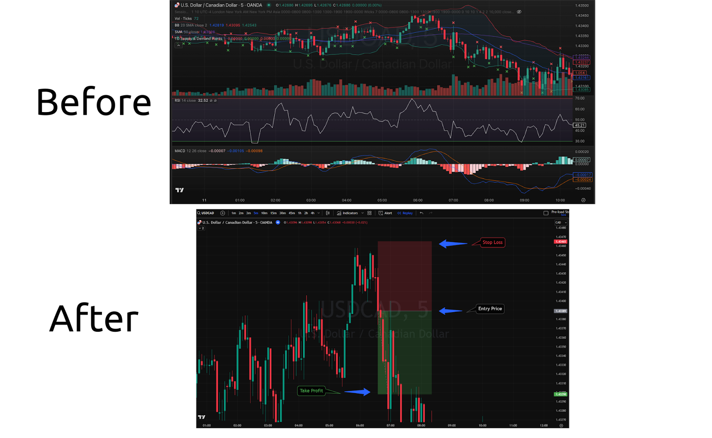Open the Indicators button

point(347,213)
